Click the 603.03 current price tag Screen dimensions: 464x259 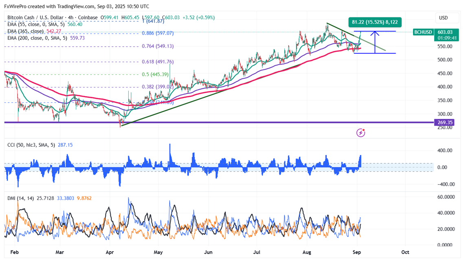pyautogui.click(x=447, y=35)
